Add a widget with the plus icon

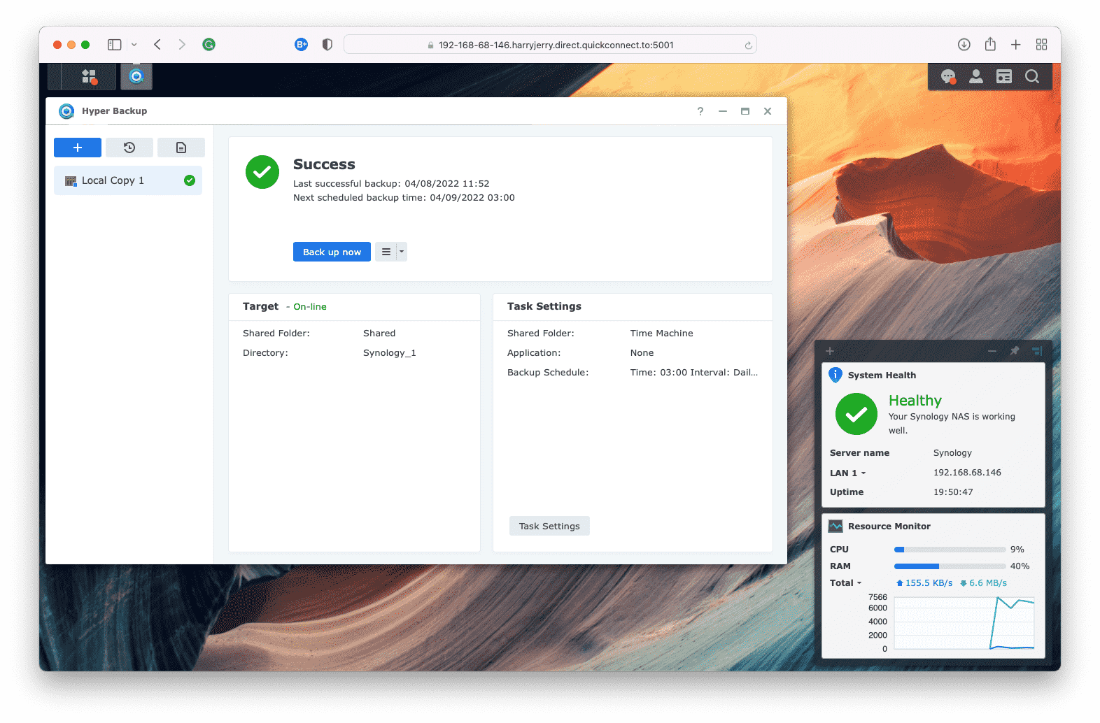click(830, 351)
